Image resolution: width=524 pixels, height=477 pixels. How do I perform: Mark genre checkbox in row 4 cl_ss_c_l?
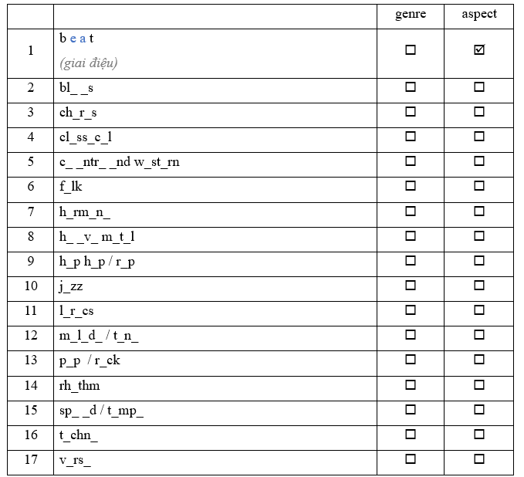411,137
